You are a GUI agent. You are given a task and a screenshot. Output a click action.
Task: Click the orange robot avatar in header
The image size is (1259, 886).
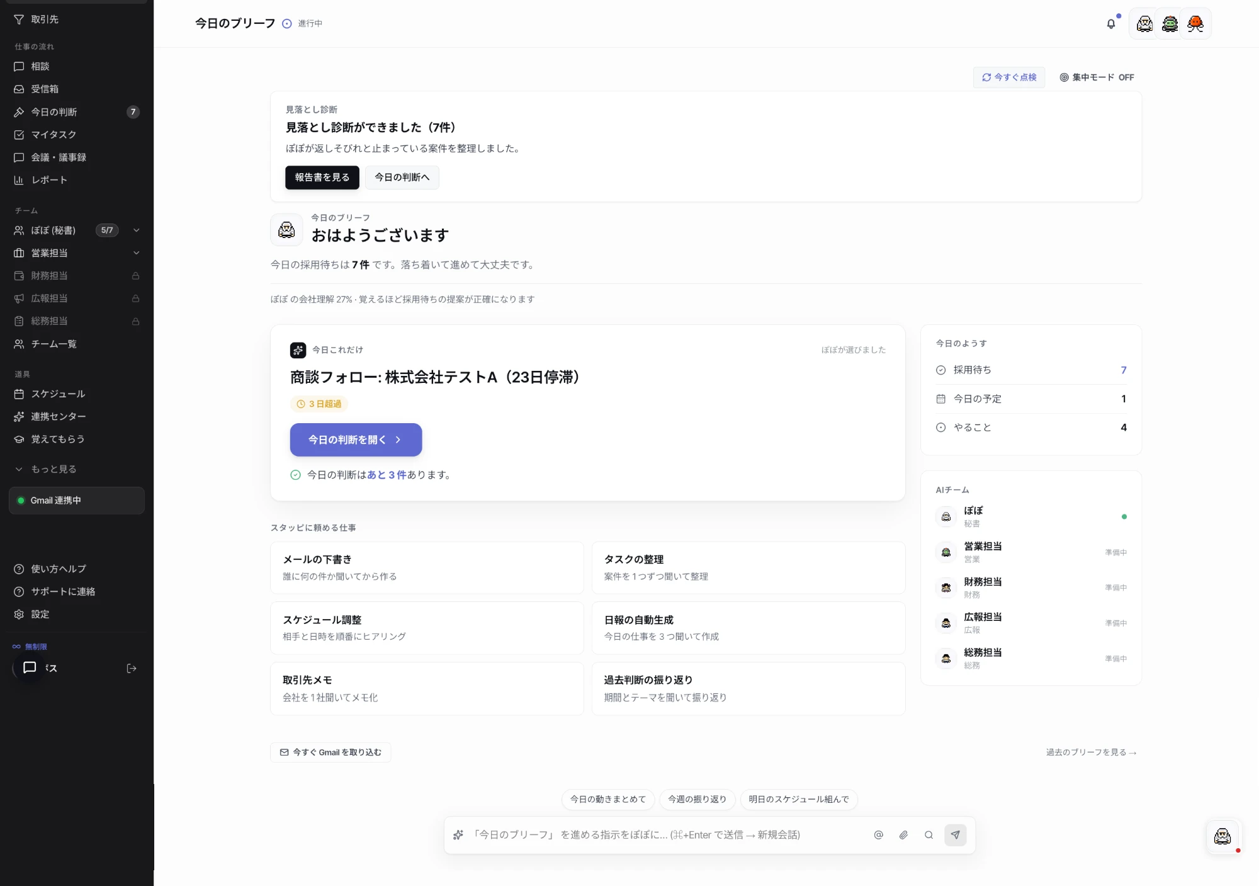click(1195, 24)
